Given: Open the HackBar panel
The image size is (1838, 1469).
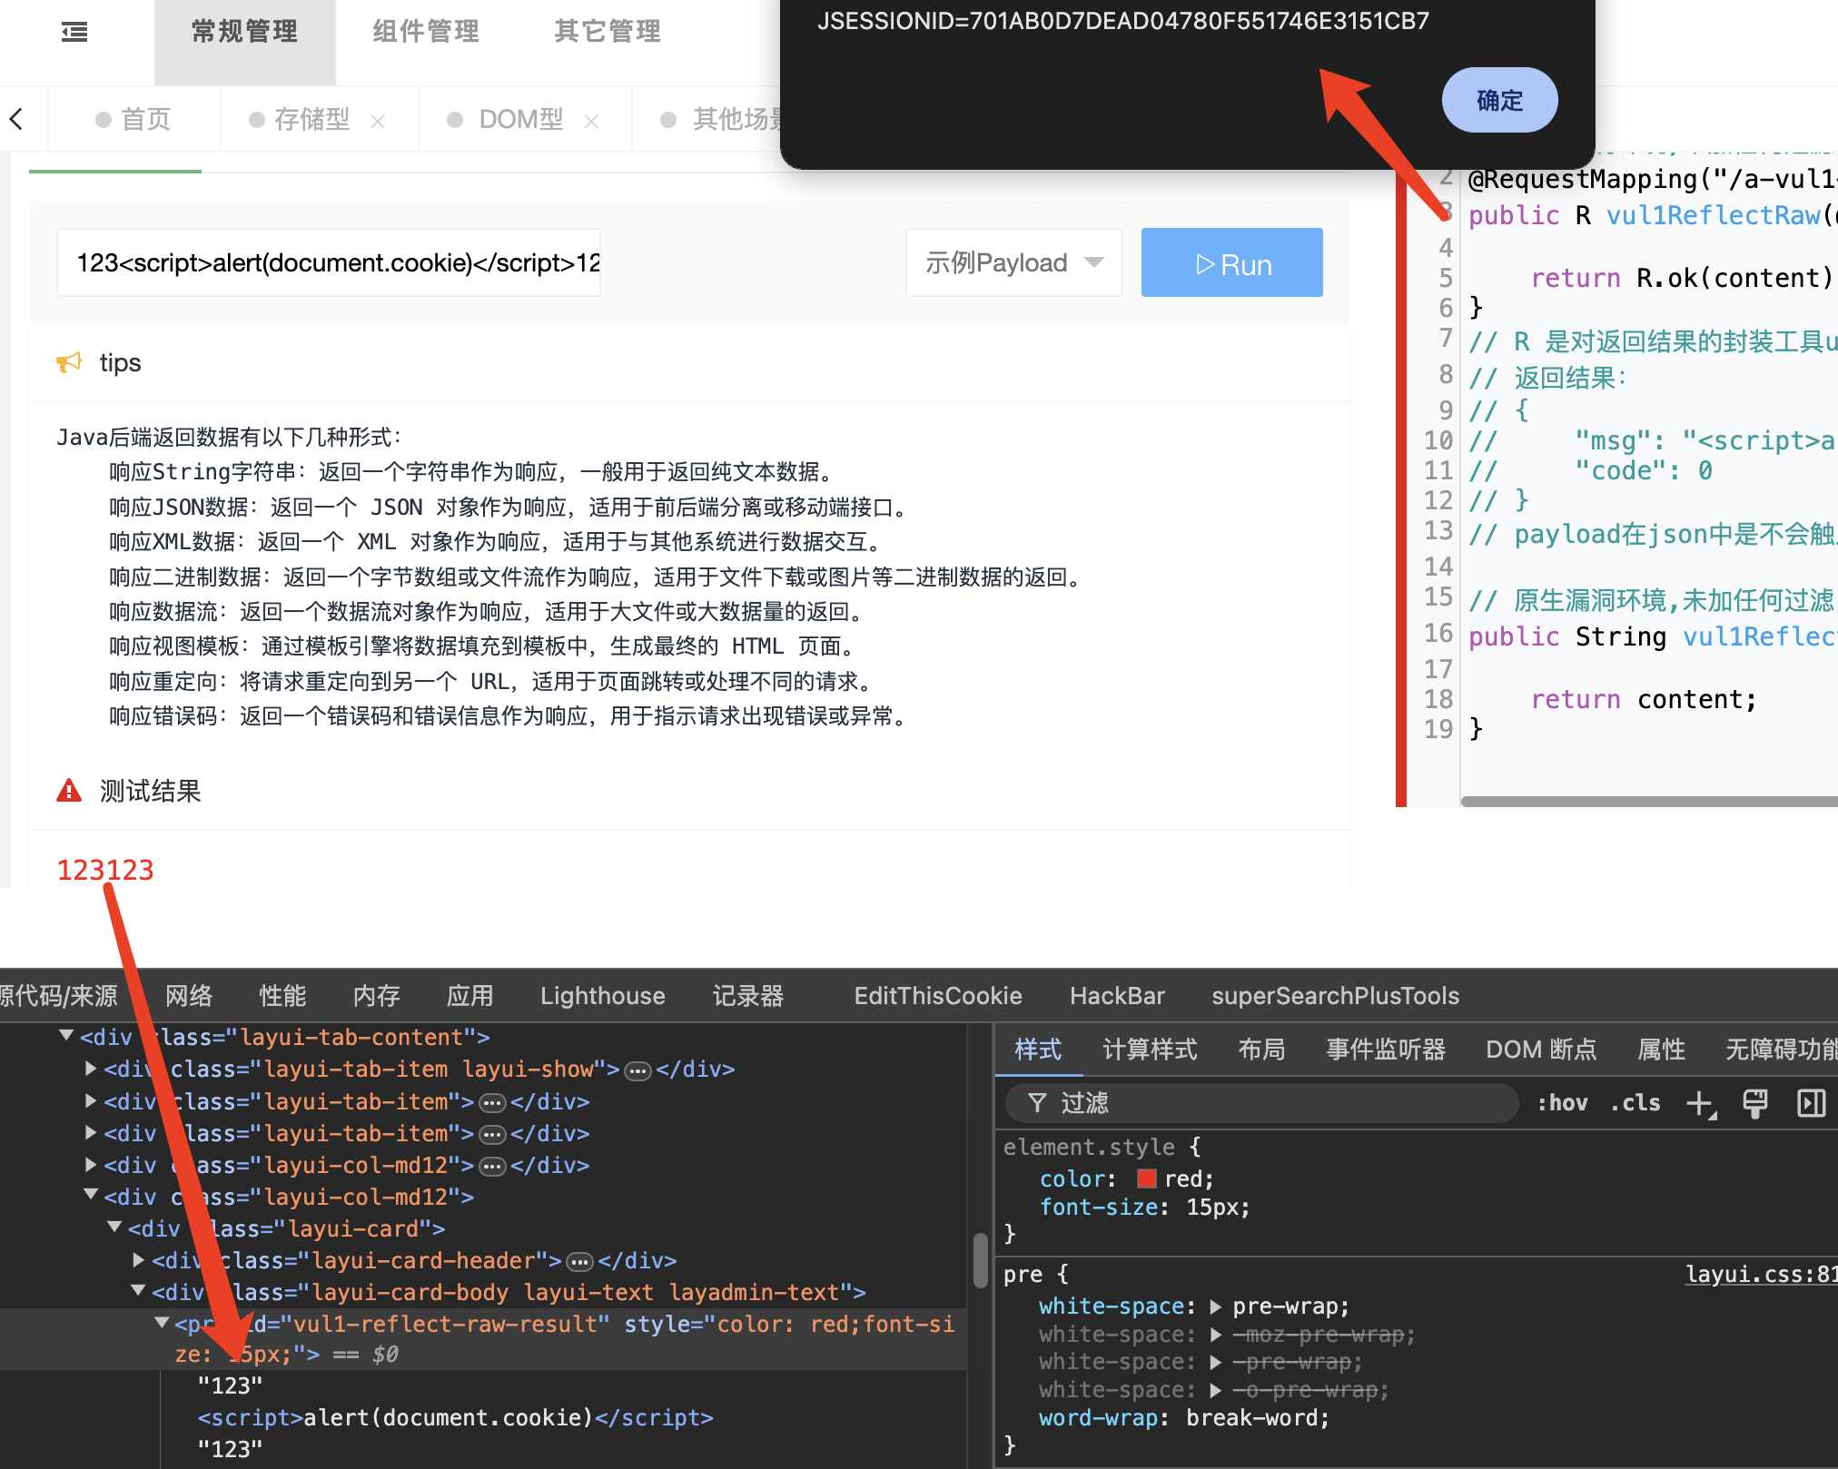Looking at the screenshot, I should 1117,996.
